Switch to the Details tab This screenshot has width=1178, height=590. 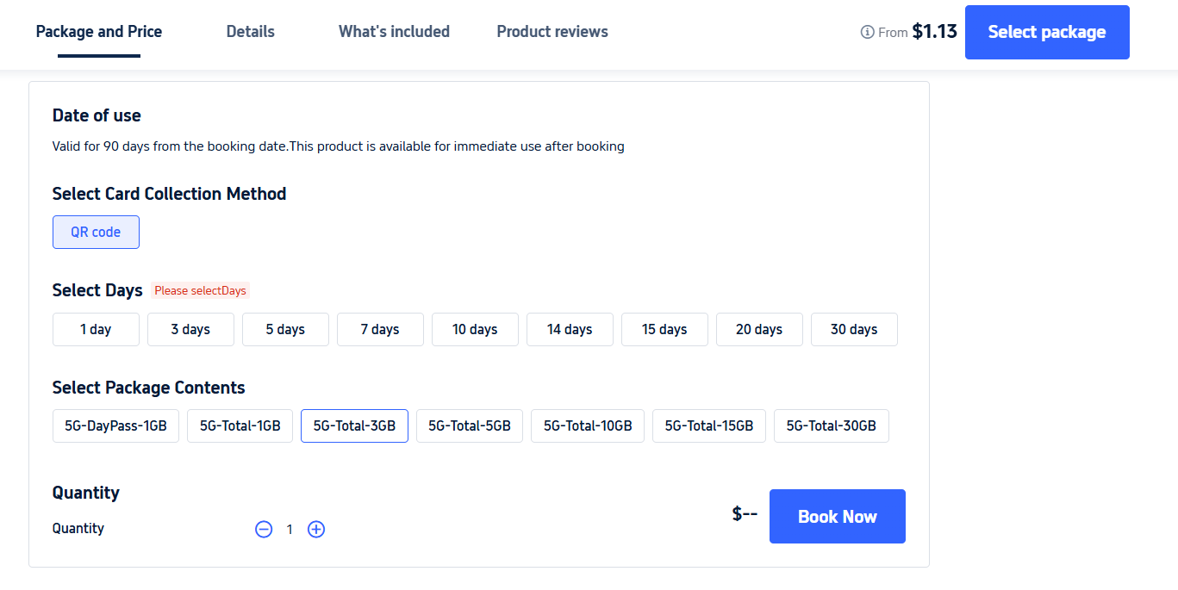tap(250, 32)
